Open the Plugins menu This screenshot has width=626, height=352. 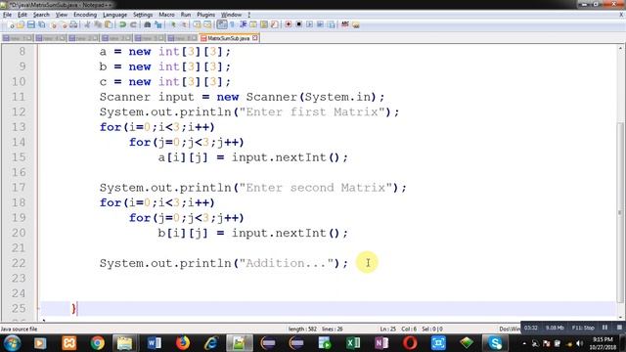pyautogui.click(x=205, y=15)
